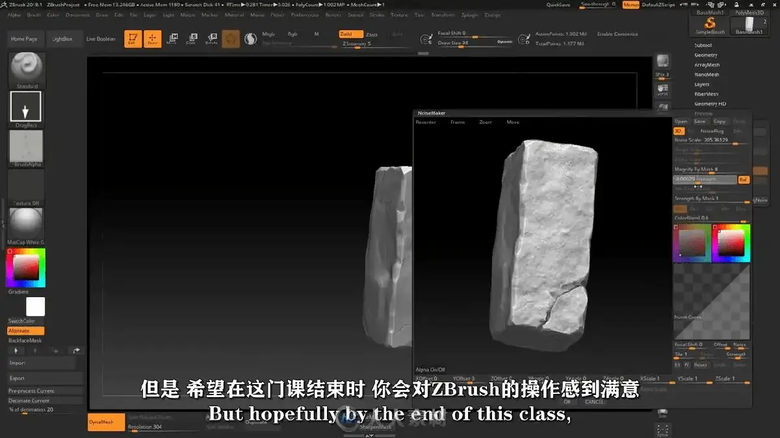Click Open in NoiseMaker
This screenshot has height=438, width=780.
(x=681, y=121)
